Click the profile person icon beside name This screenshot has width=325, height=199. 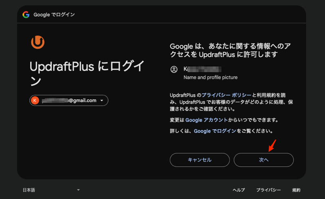tap(174, 69)
